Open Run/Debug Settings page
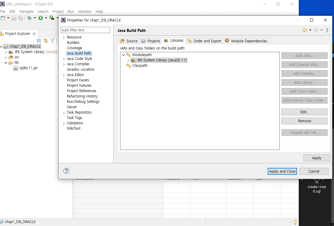334x226 pixels. [x=83, y=102]
